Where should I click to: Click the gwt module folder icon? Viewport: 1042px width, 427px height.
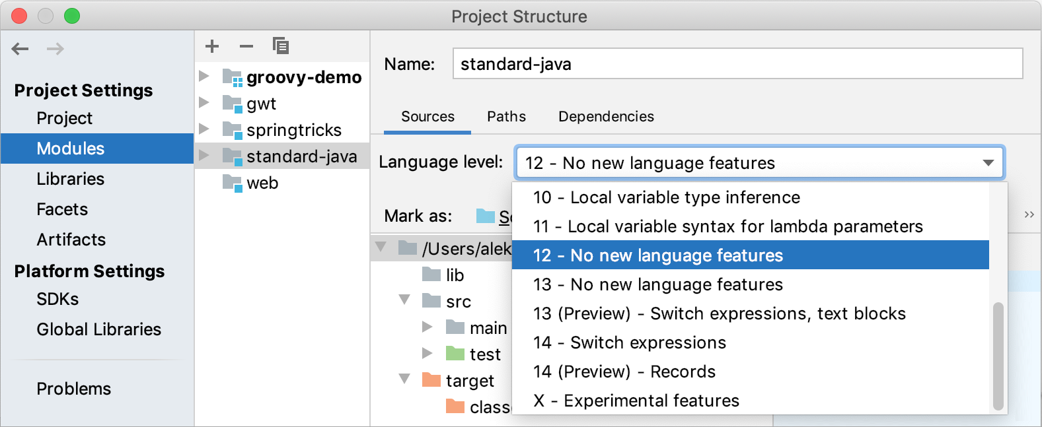233,104
